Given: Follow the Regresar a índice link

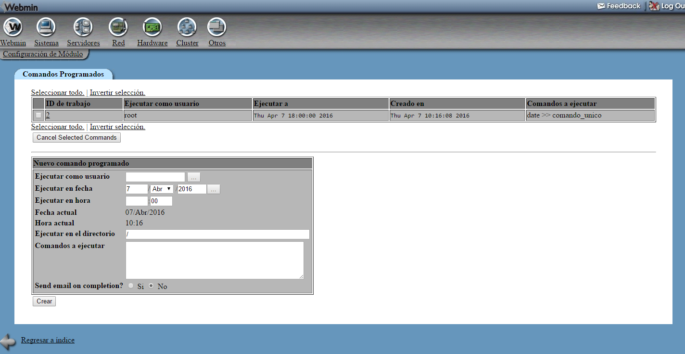Looking at the screenshot, I should coord(48,340).
